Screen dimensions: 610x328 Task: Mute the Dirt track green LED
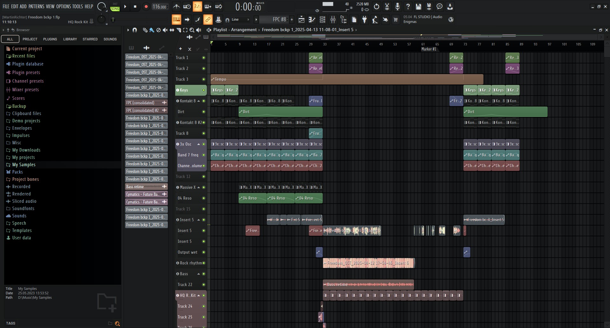pos(204,112)
